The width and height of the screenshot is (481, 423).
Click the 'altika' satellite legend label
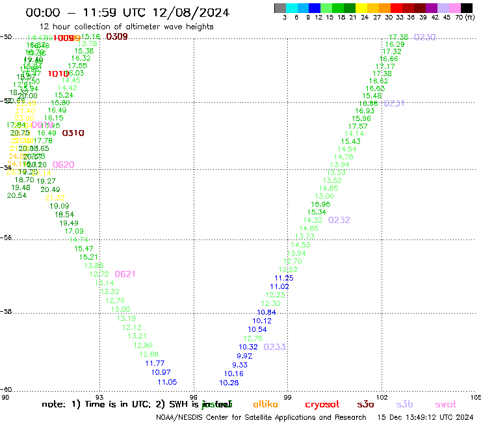pyautogui.click(x=265, y=404)
